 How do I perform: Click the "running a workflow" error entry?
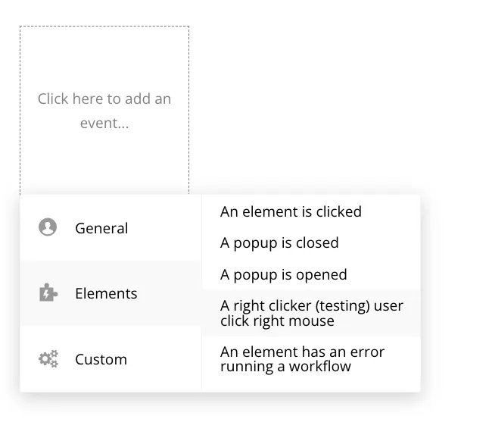285,367
